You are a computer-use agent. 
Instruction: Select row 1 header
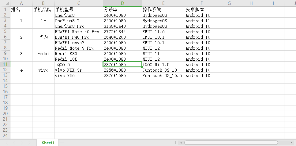coord(5,9)
